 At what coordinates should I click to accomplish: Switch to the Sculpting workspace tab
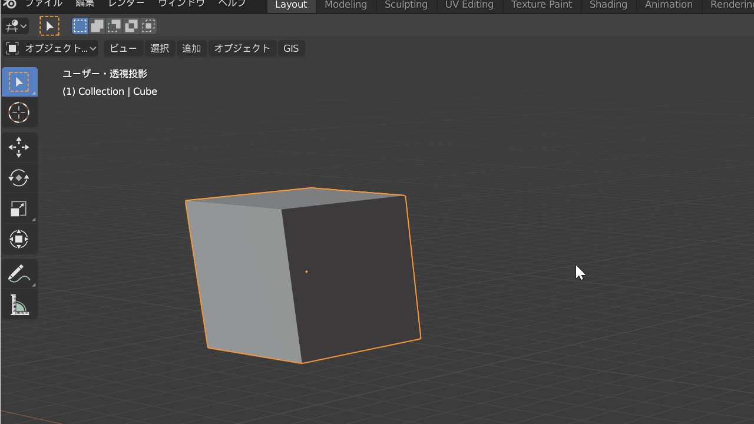click(406, 5)
